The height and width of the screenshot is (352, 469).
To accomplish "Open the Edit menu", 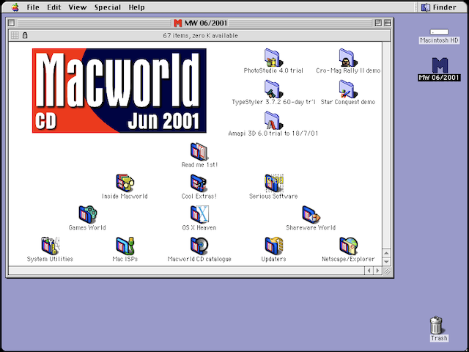I will click(x=54, y=7).
